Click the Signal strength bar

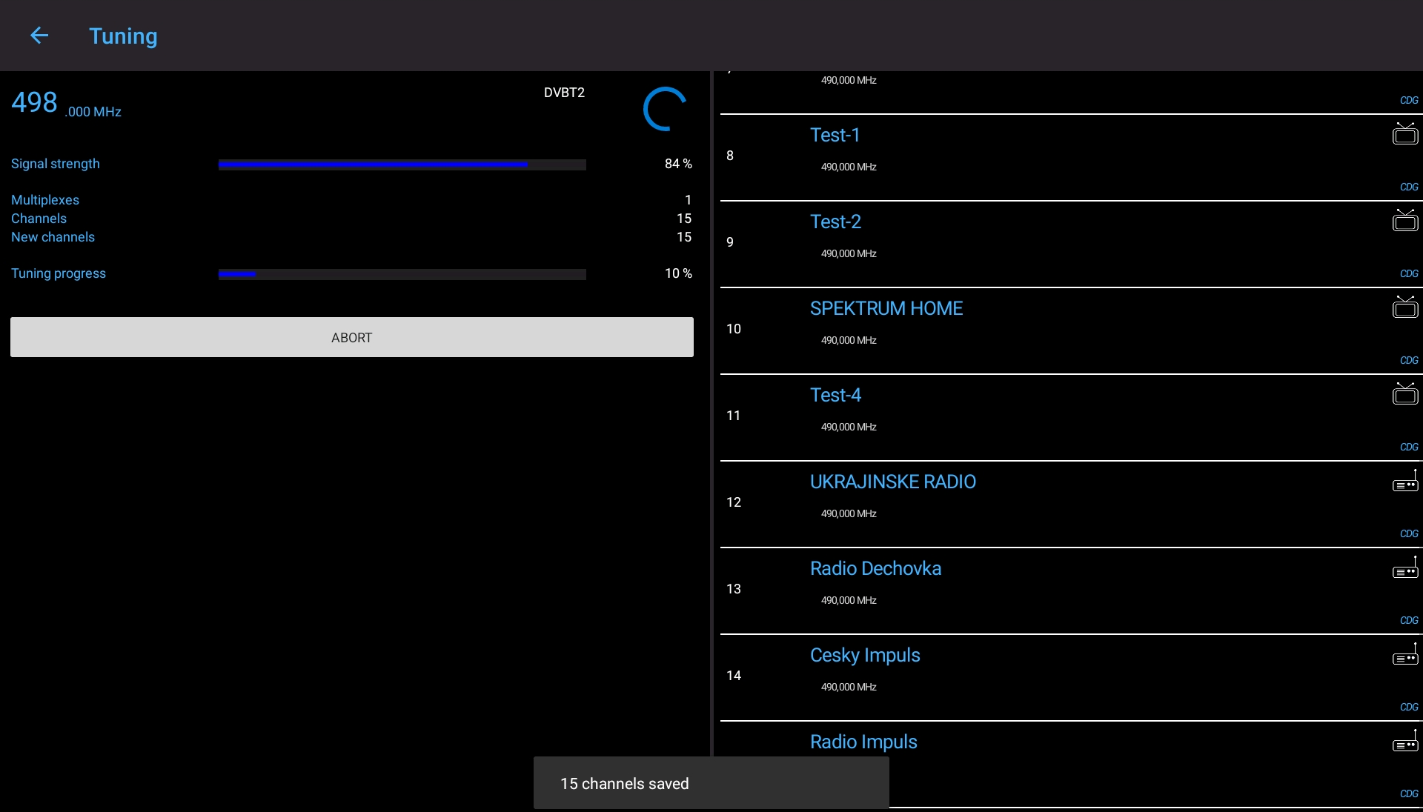click(x=402, y=164)
